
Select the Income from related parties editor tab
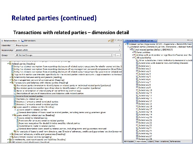pyautogui.click(x=140, y=41)
